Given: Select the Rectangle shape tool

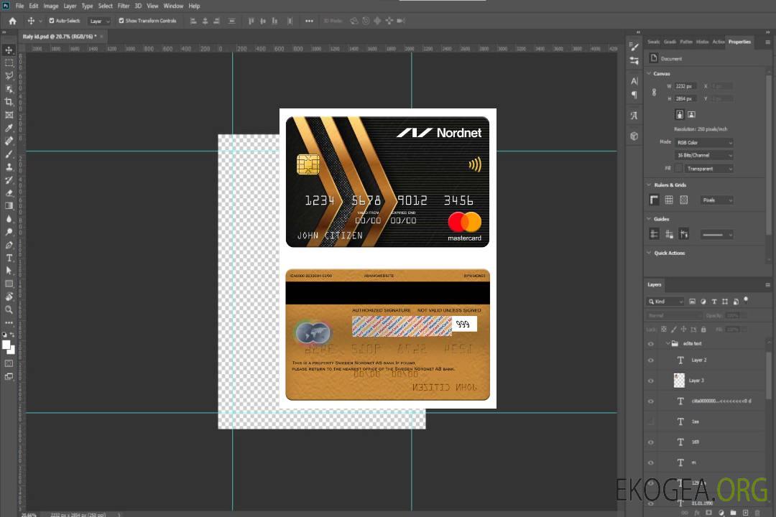Looking at the screenshot, I should click(9, 284).
